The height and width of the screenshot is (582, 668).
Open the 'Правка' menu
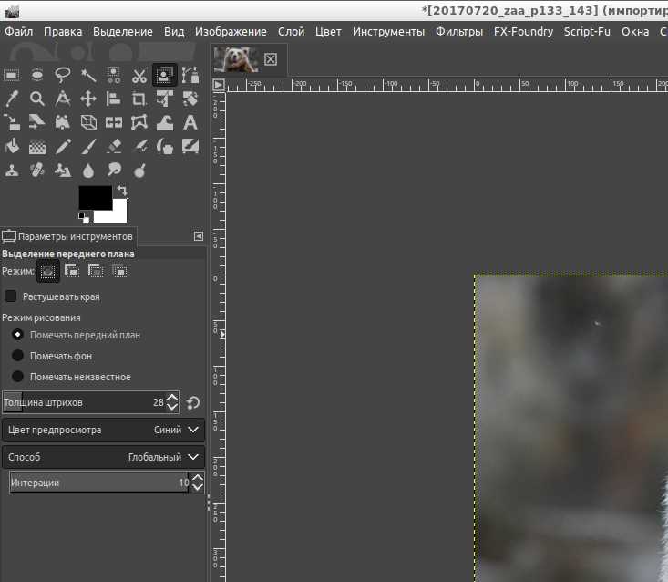point(63,32)
